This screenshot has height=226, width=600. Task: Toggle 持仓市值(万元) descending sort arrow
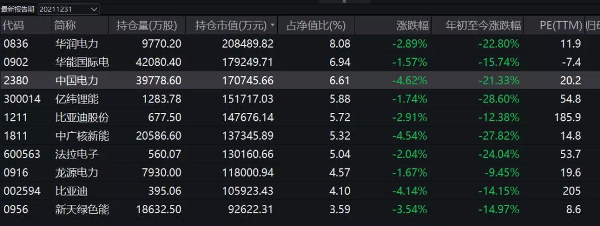click(272, 25)
